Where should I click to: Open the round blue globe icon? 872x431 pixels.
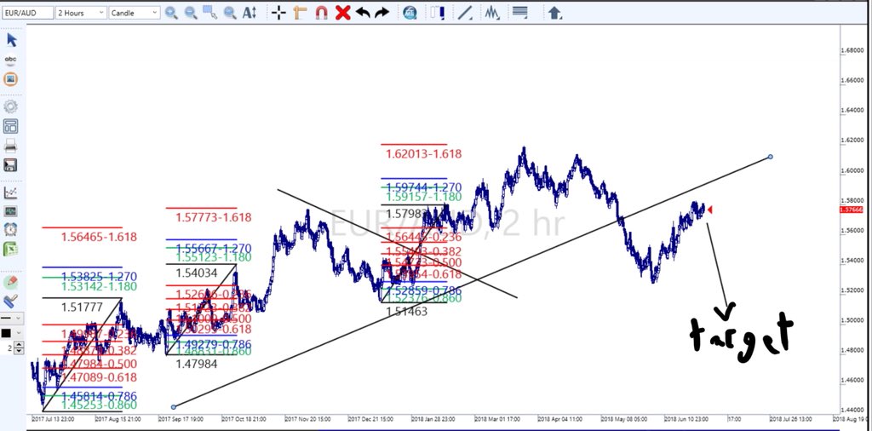pyautogui.click(x=410, y=13)
